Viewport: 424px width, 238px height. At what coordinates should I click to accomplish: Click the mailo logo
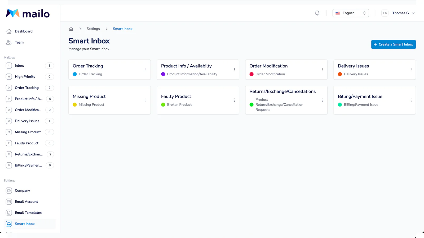coord(28,13)
